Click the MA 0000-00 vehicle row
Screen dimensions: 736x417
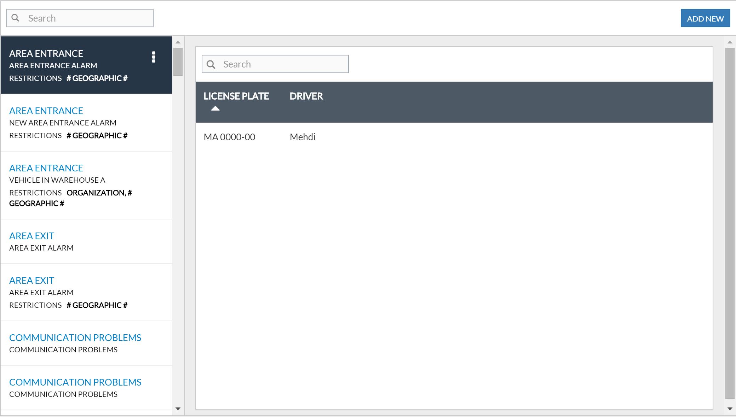pos(229,137)
